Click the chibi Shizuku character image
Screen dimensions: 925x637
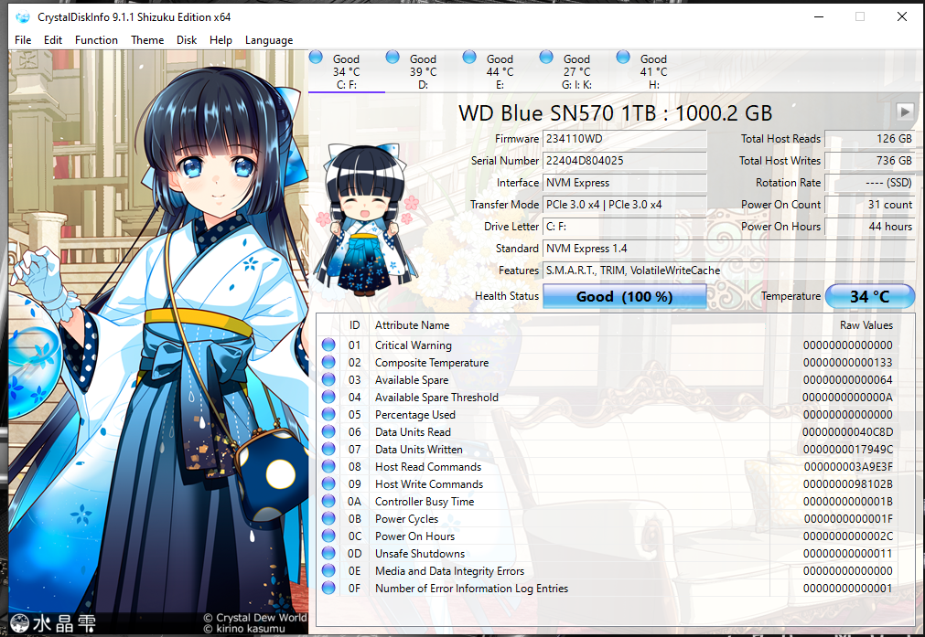366,221
